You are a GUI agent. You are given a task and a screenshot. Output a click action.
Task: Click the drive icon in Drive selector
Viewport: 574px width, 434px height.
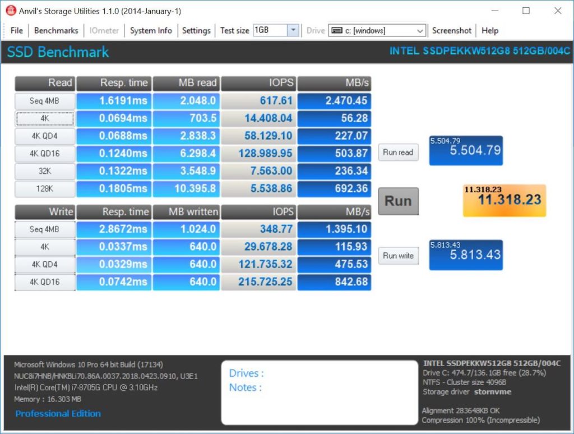(x=337, y=30)
